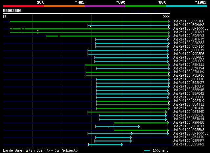Select the UniRef100_B8BM45 label
Viewport: 210px width, 153px height.
pos(188,90)
